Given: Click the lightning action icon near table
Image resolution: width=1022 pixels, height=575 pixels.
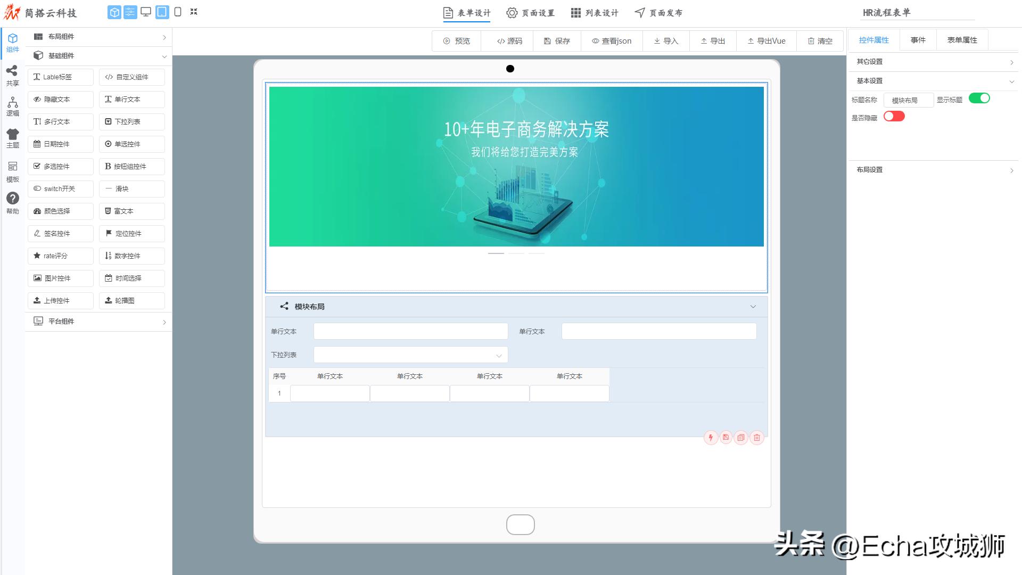Looking at the screenshot, I should pyautogui.click(x=711, y=438).
